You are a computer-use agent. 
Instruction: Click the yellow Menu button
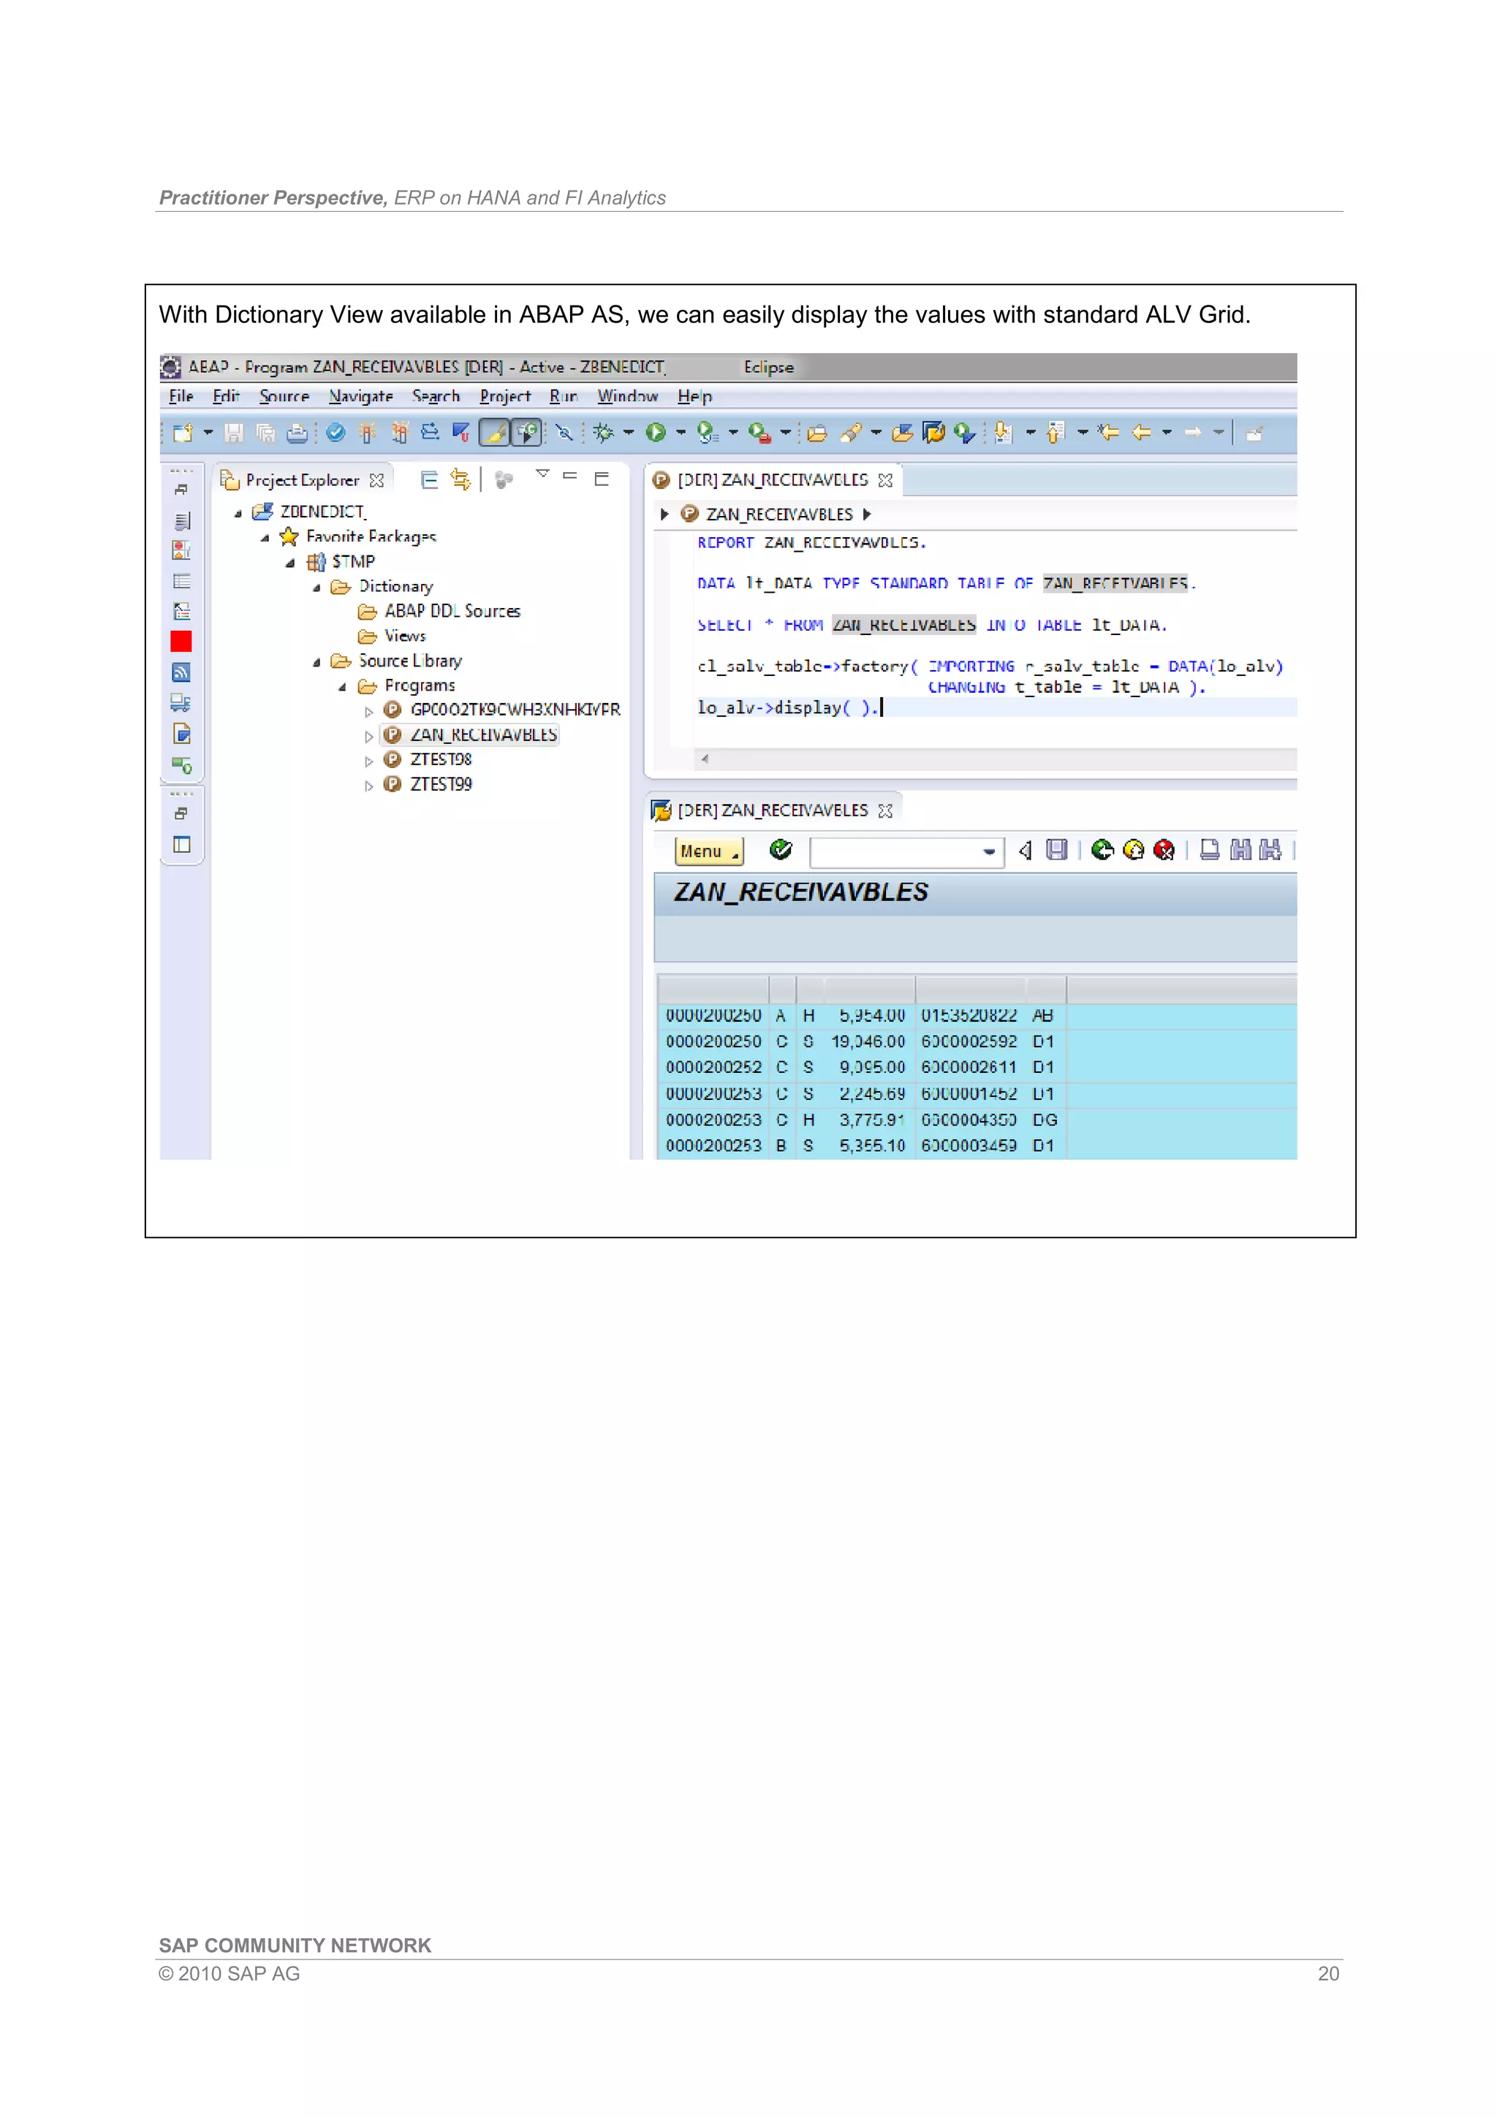[708, 851]
